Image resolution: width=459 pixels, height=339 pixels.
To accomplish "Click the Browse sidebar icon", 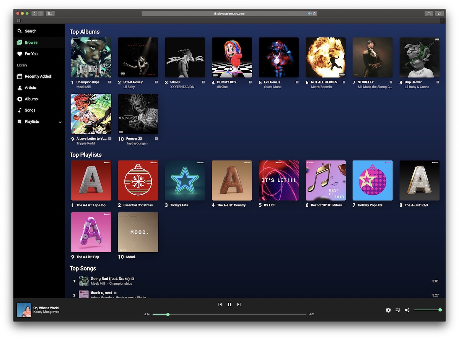I will (x=20, y=42).
